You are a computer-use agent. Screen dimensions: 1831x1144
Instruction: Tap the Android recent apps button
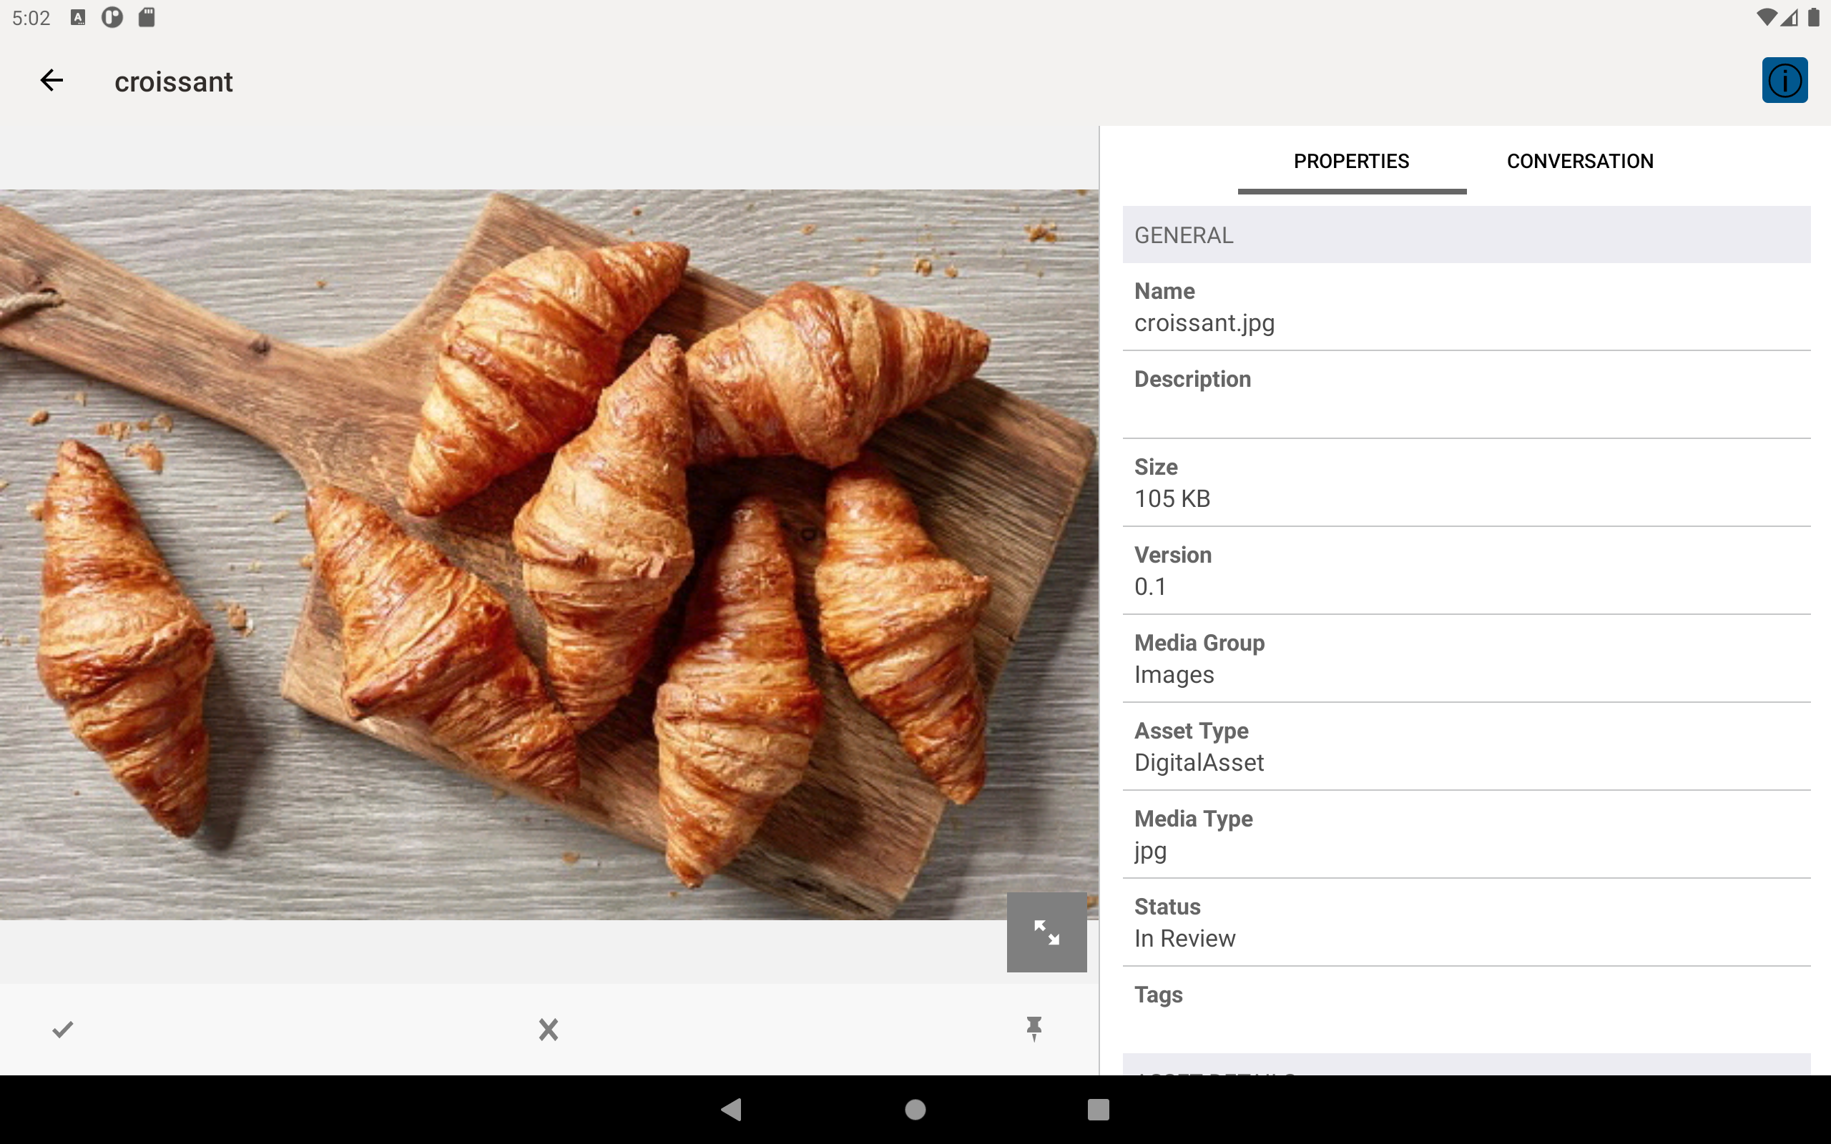(x=1098, y=1109)
